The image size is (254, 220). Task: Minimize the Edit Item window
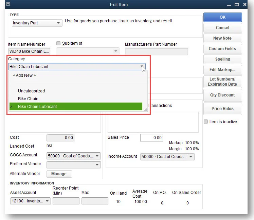[x=229, y=5]
